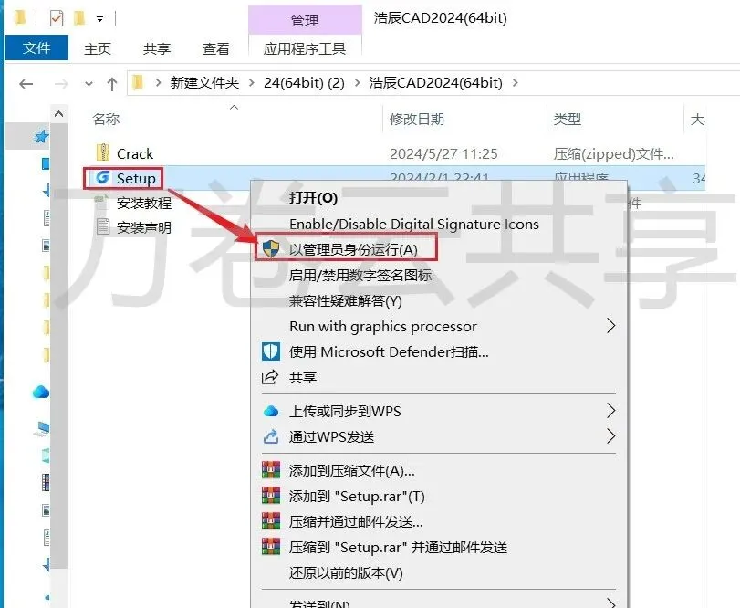Open the 文件 ribbon tab
Image resolution: width=740 pixels, height=608 pixels.
36,47
